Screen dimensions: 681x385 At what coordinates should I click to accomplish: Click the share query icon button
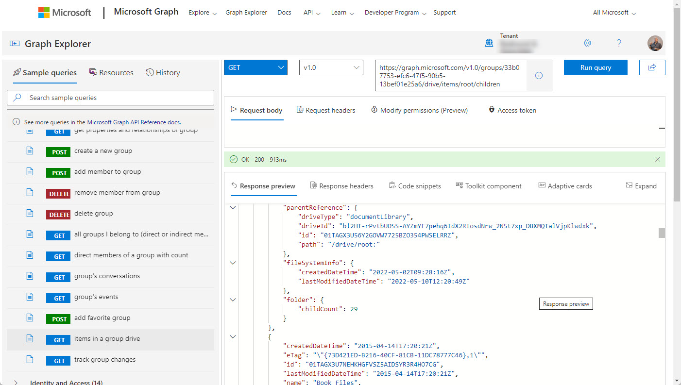[x=652, y=67]
